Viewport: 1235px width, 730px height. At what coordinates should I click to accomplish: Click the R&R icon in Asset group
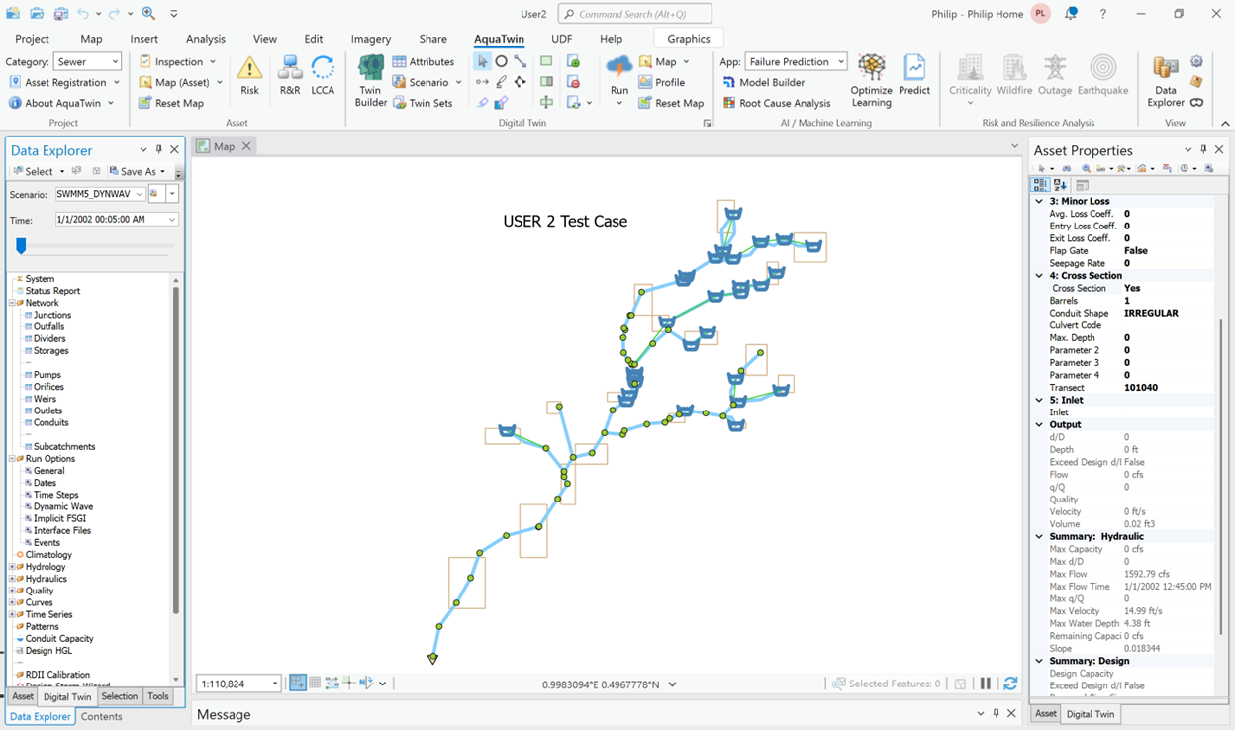290,73
